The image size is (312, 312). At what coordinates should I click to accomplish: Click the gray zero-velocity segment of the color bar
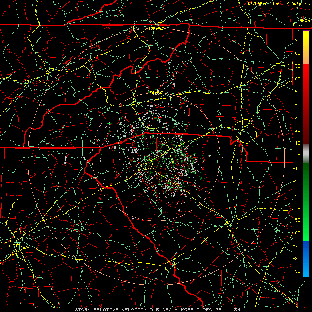306,154
